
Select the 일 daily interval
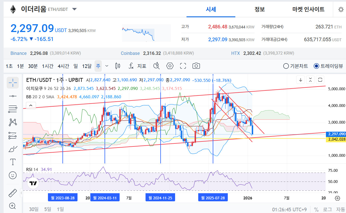point(76,66)
